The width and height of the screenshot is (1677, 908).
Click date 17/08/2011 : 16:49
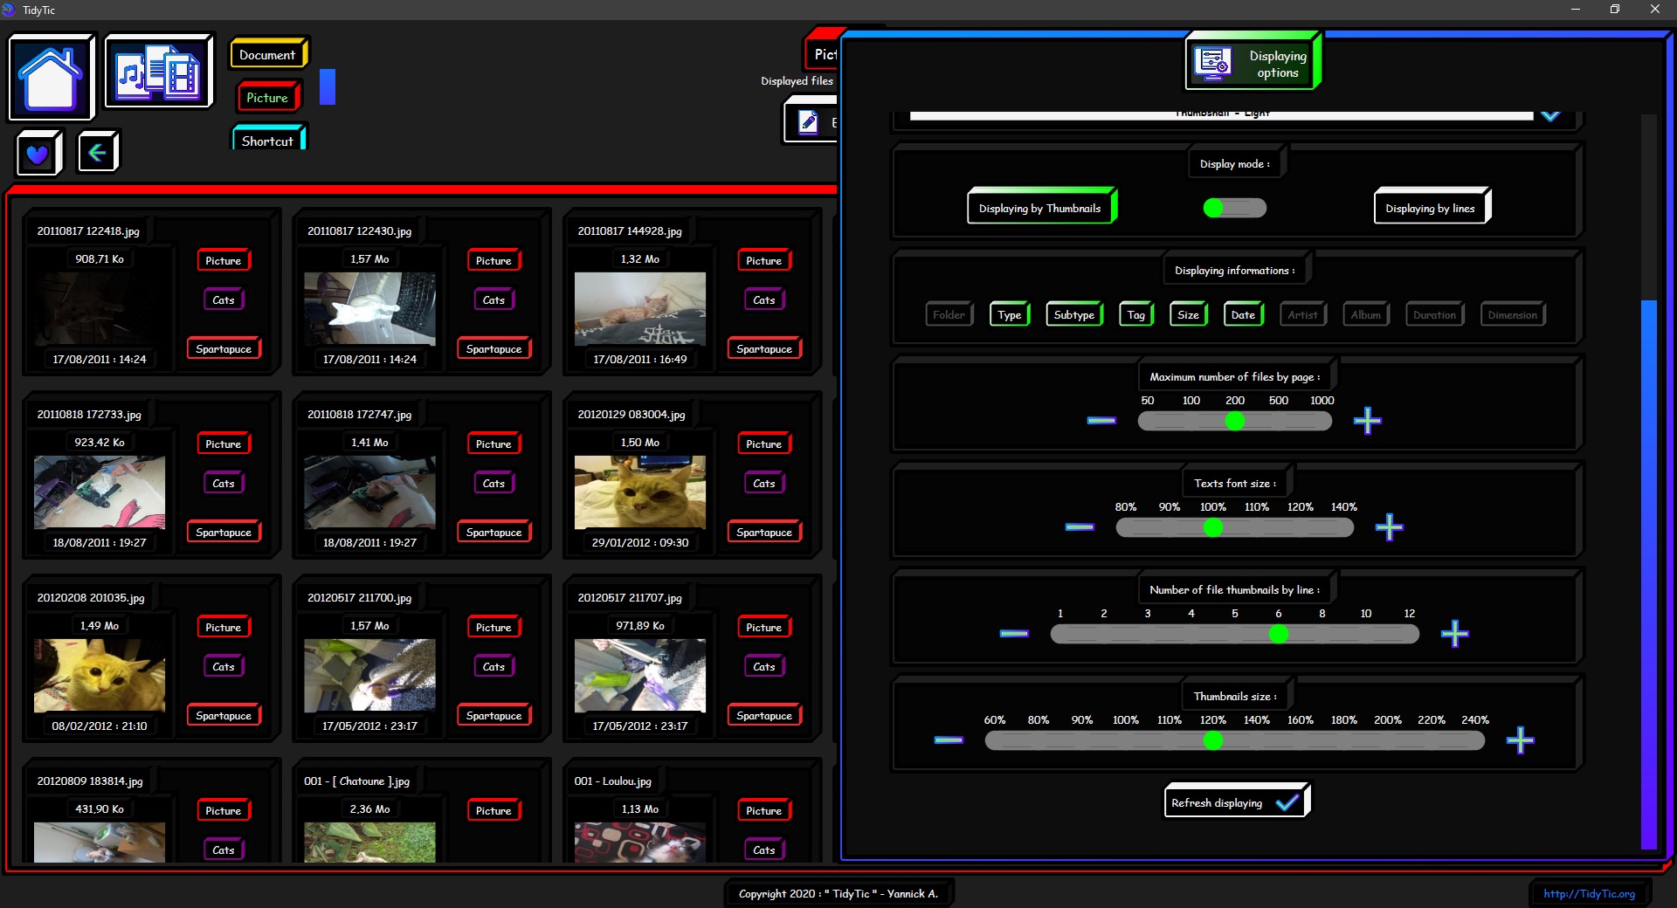click(640, 359)
